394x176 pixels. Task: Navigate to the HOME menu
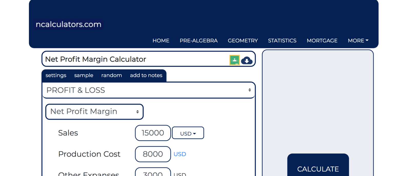tap(161, 40)
